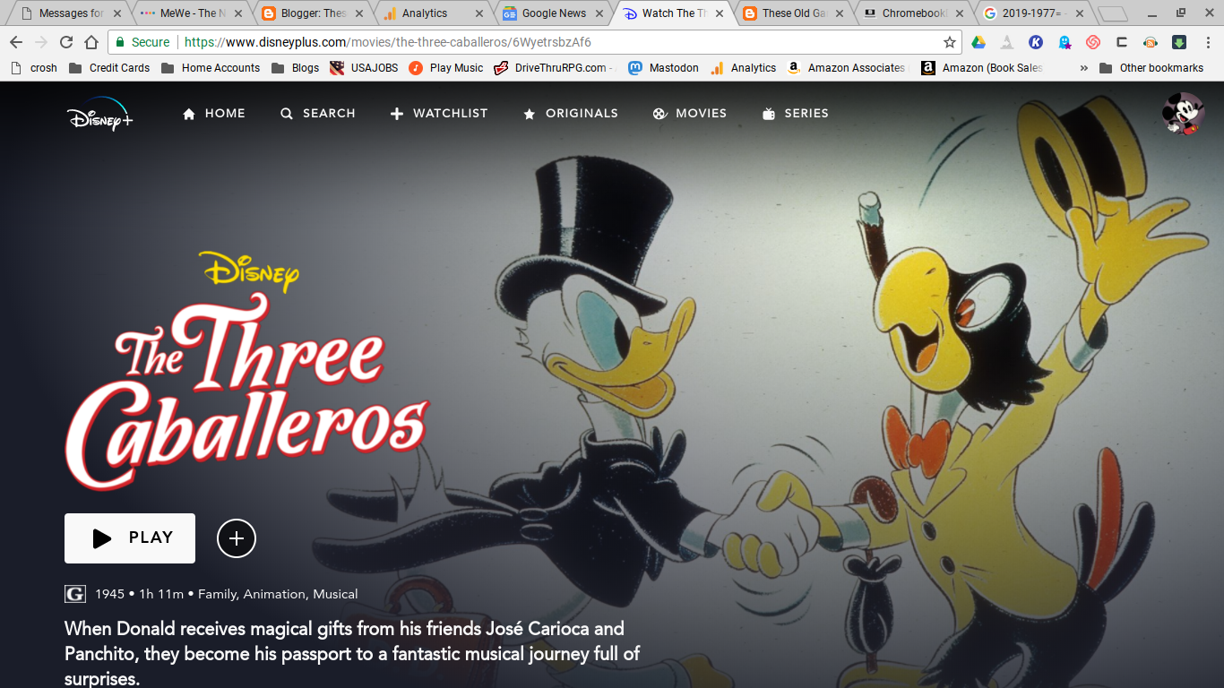This screenshot has height=688, width=1224.
Task: Go to browser home page icon
Action: [91, 42]
